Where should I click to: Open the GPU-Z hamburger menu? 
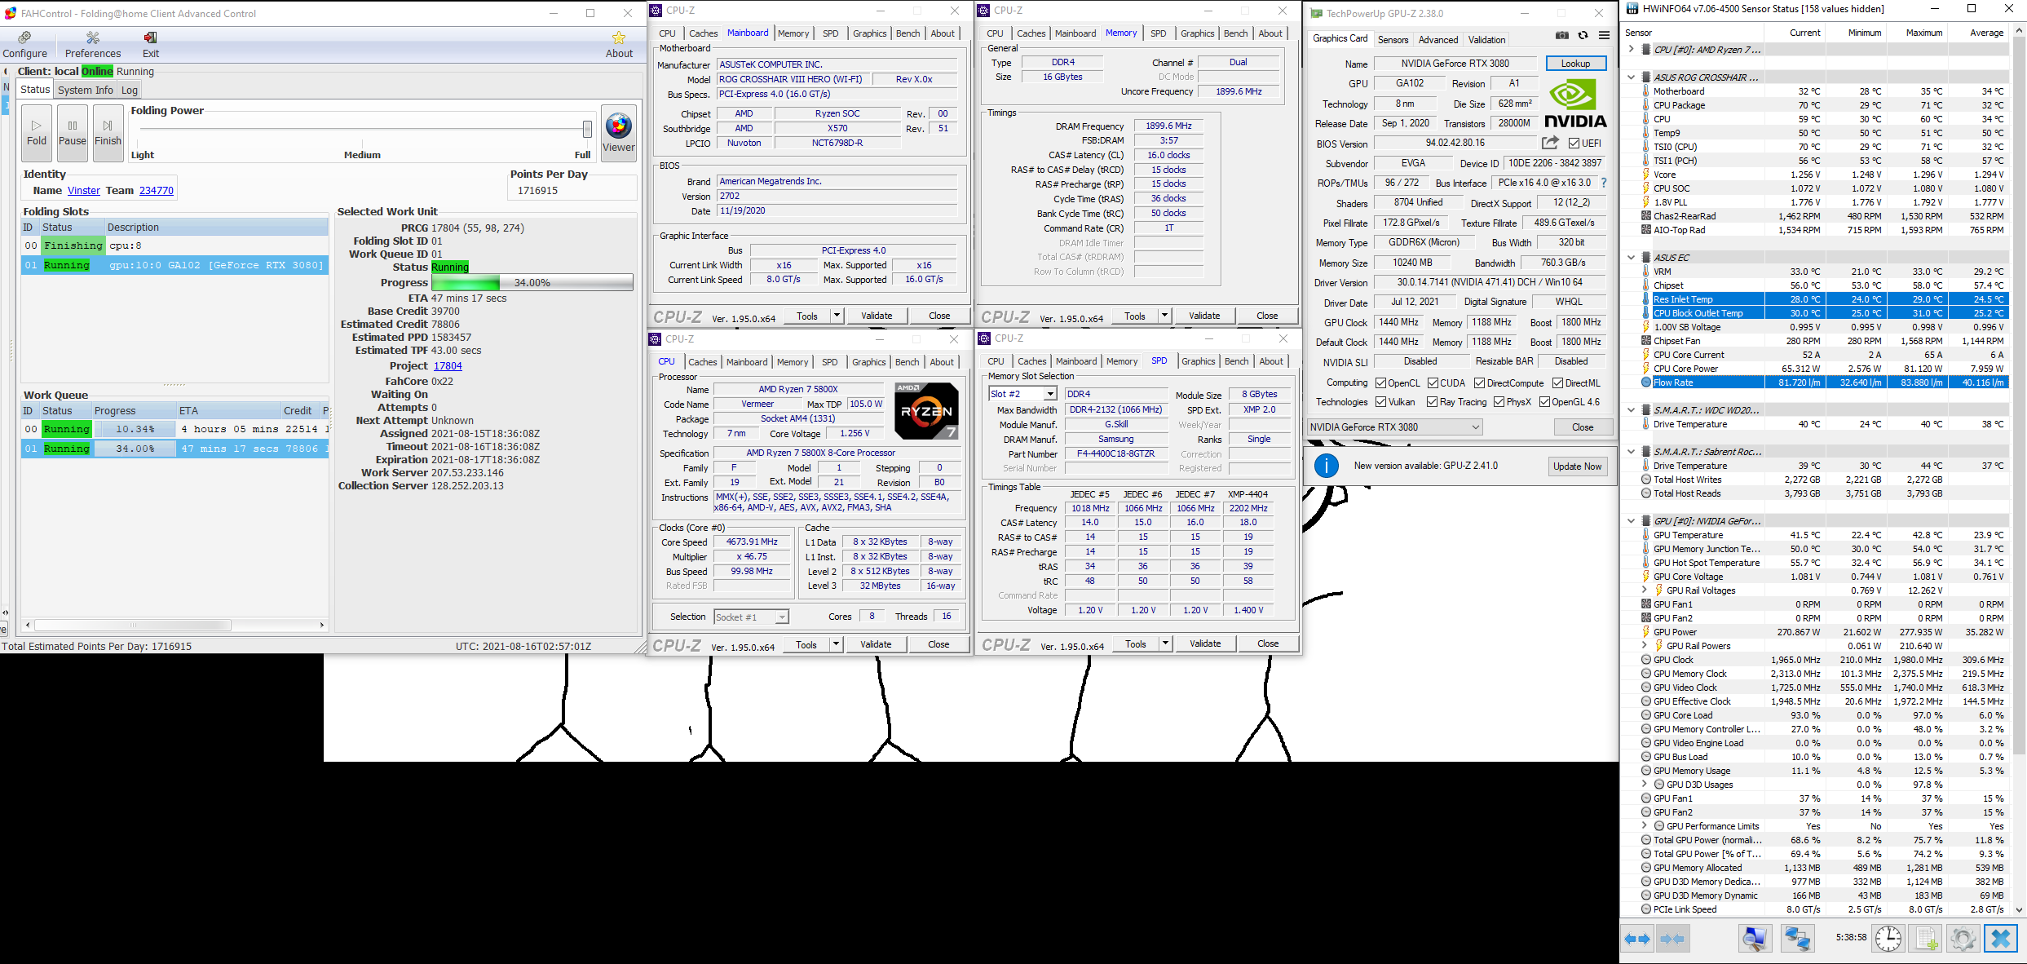click(x=1604, y=35)
